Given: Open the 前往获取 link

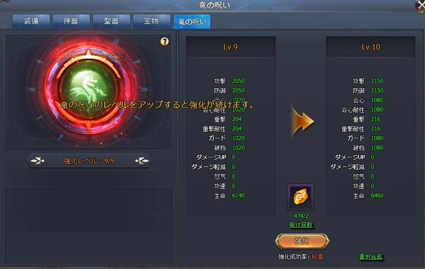Looking at the screenshot, I should click(301, 225).
